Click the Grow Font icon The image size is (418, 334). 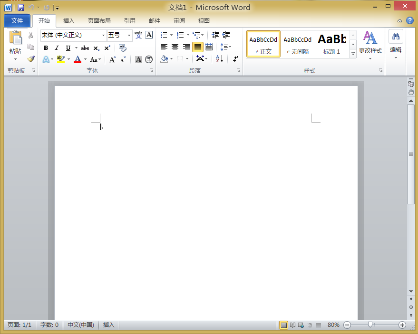click(113, 59)
